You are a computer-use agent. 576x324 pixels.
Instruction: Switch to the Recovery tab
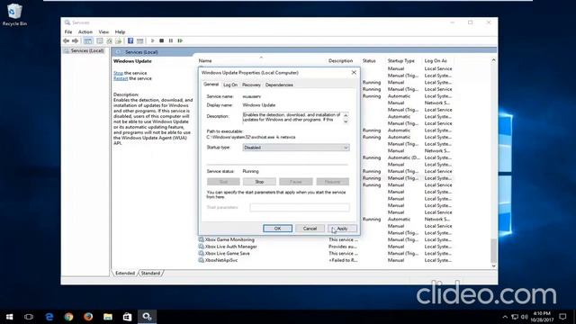251,85
